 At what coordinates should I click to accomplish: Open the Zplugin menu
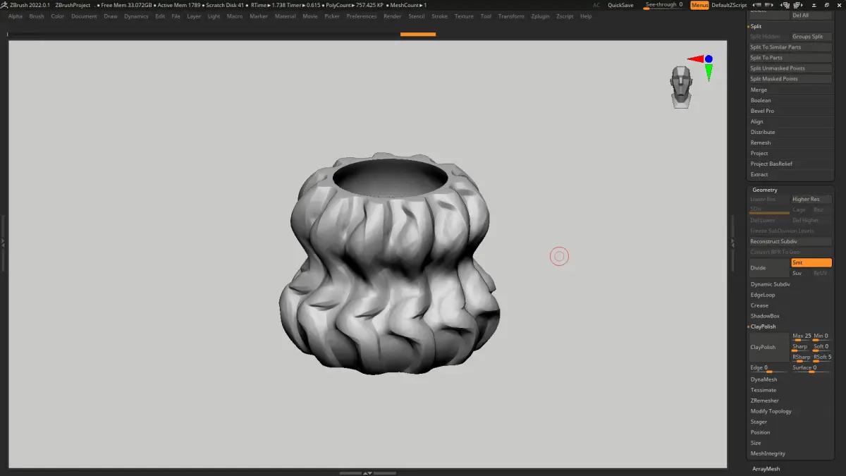(x=540, y=16)
